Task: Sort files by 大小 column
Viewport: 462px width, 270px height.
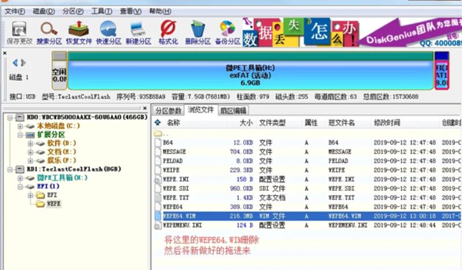Action: pyautogui.click(x=246, y=122)
